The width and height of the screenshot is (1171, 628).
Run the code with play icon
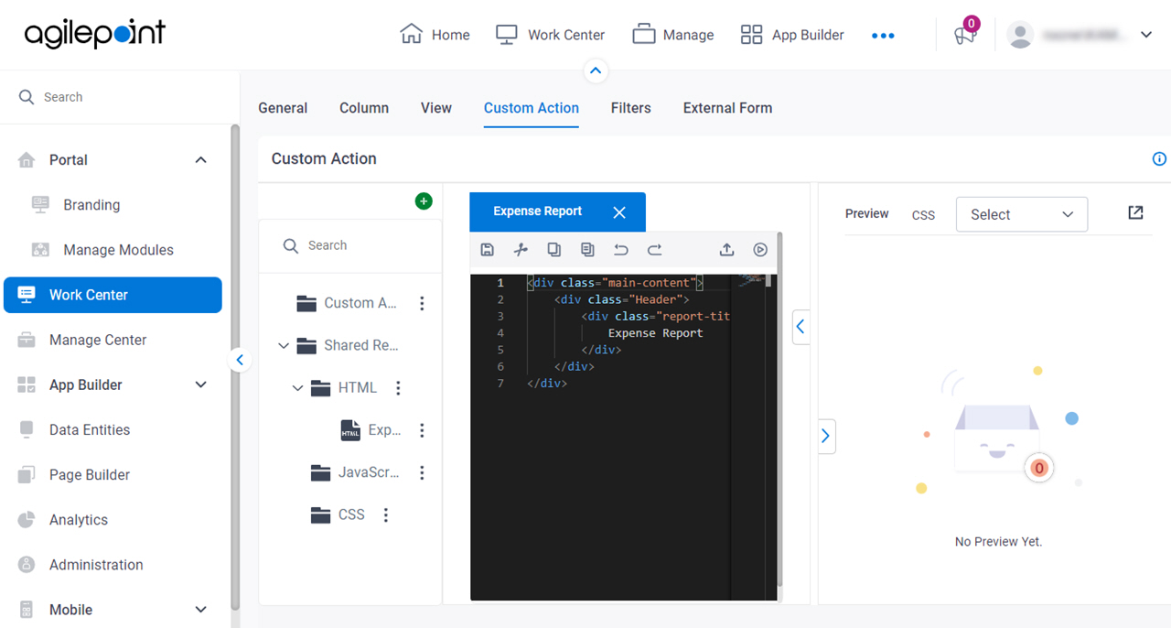pos(760,249)
